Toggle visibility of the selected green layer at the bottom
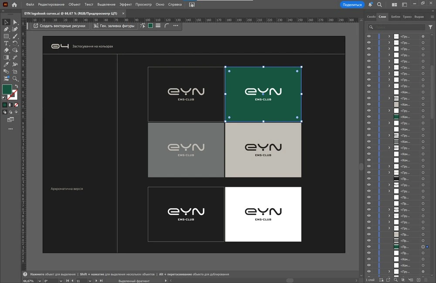 click(369, 247)
